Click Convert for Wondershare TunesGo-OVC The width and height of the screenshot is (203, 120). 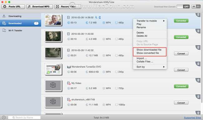click(181, 70)
